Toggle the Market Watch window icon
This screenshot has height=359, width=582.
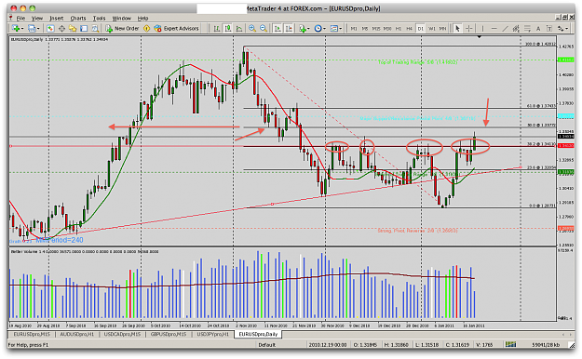[x=50, y=29]
